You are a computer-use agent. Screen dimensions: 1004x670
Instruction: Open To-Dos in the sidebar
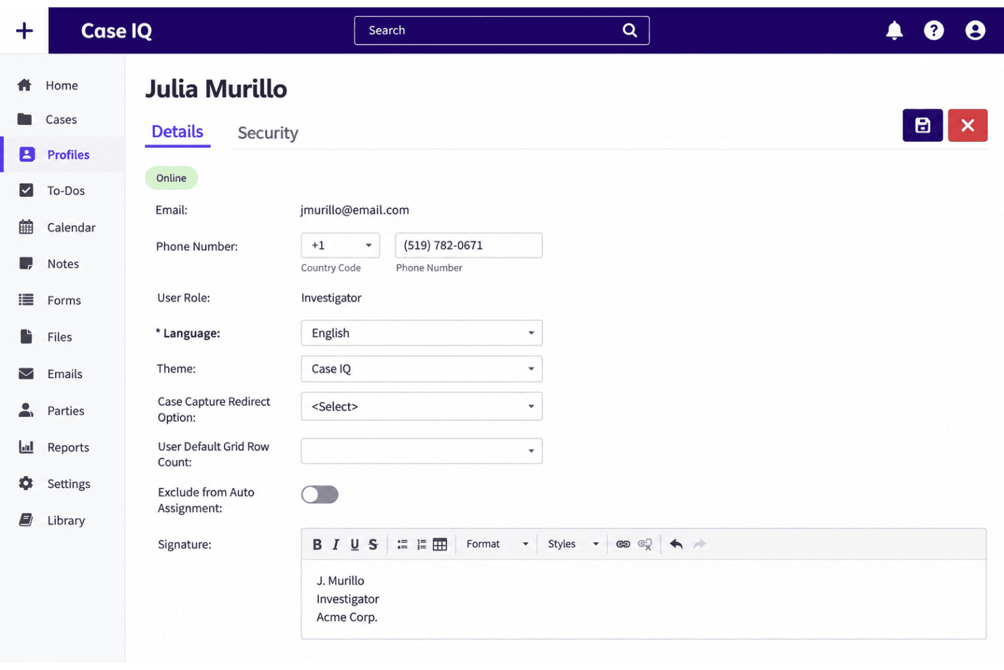pos(62,191)
